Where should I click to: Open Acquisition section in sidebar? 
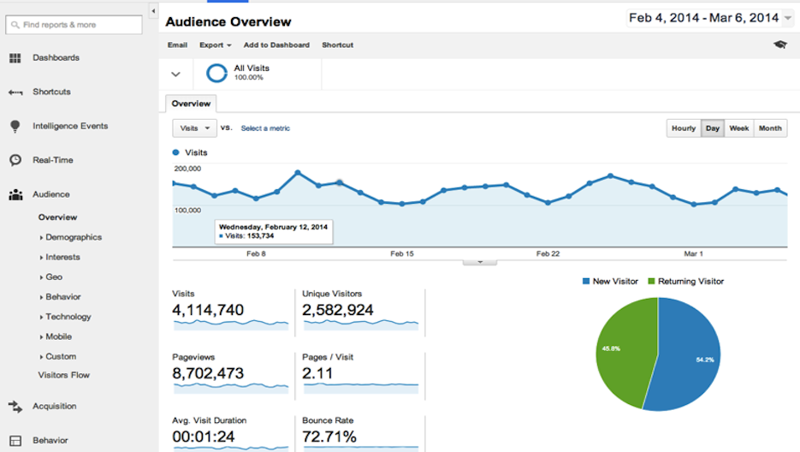click(55, 406)
